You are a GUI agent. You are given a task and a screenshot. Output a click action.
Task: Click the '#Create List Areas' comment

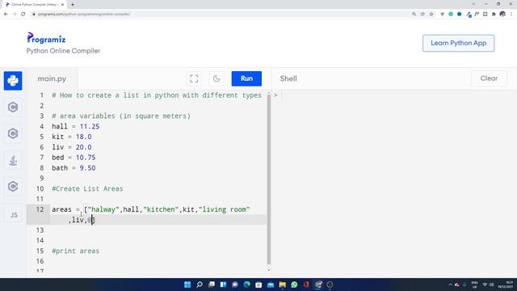point(87,188)
